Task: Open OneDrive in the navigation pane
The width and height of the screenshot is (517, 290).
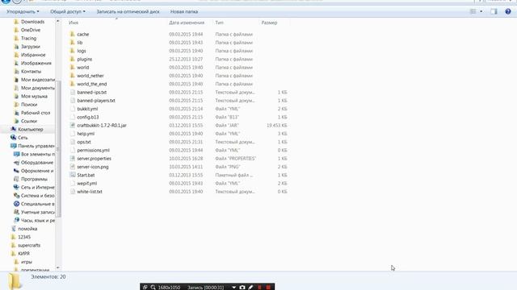Action: pyautogui.click(x=31, y=30)
